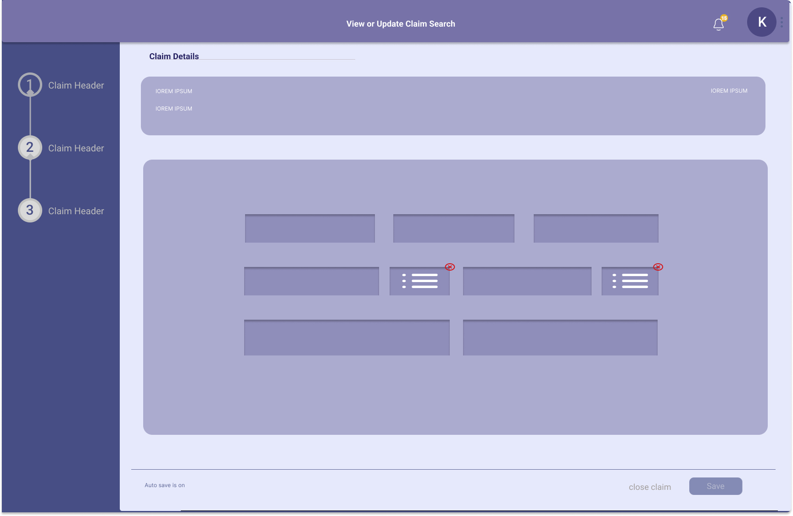Screen dimensions: 793x516
Task: Open the notifications bell with 15 alerts
Action: (719, 24)
